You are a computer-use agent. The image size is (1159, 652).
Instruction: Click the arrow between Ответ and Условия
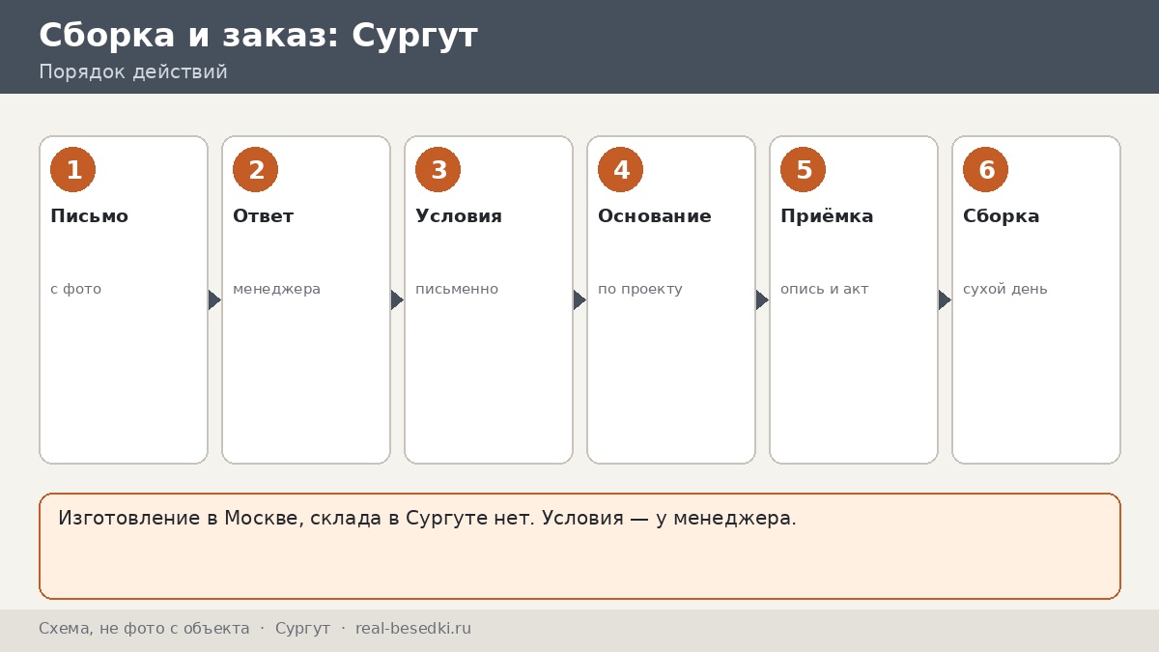tap(397, 299)
